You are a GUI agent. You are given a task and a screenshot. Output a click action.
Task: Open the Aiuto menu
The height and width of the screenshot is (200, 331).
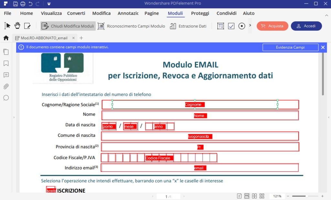(249, 13)
